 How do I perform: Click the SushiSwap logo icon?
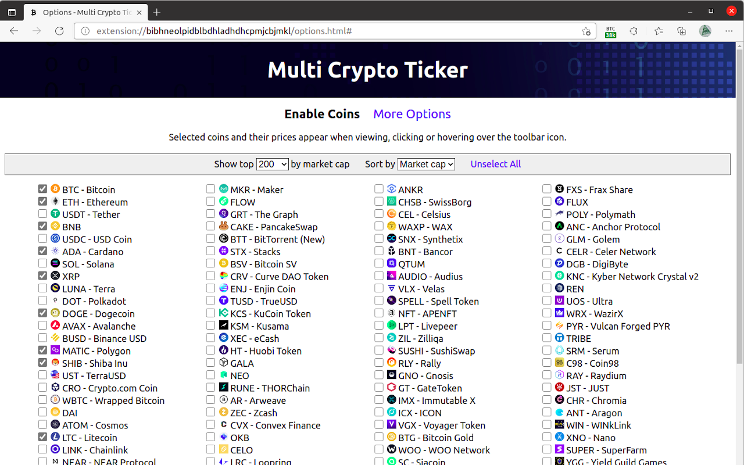391,350
